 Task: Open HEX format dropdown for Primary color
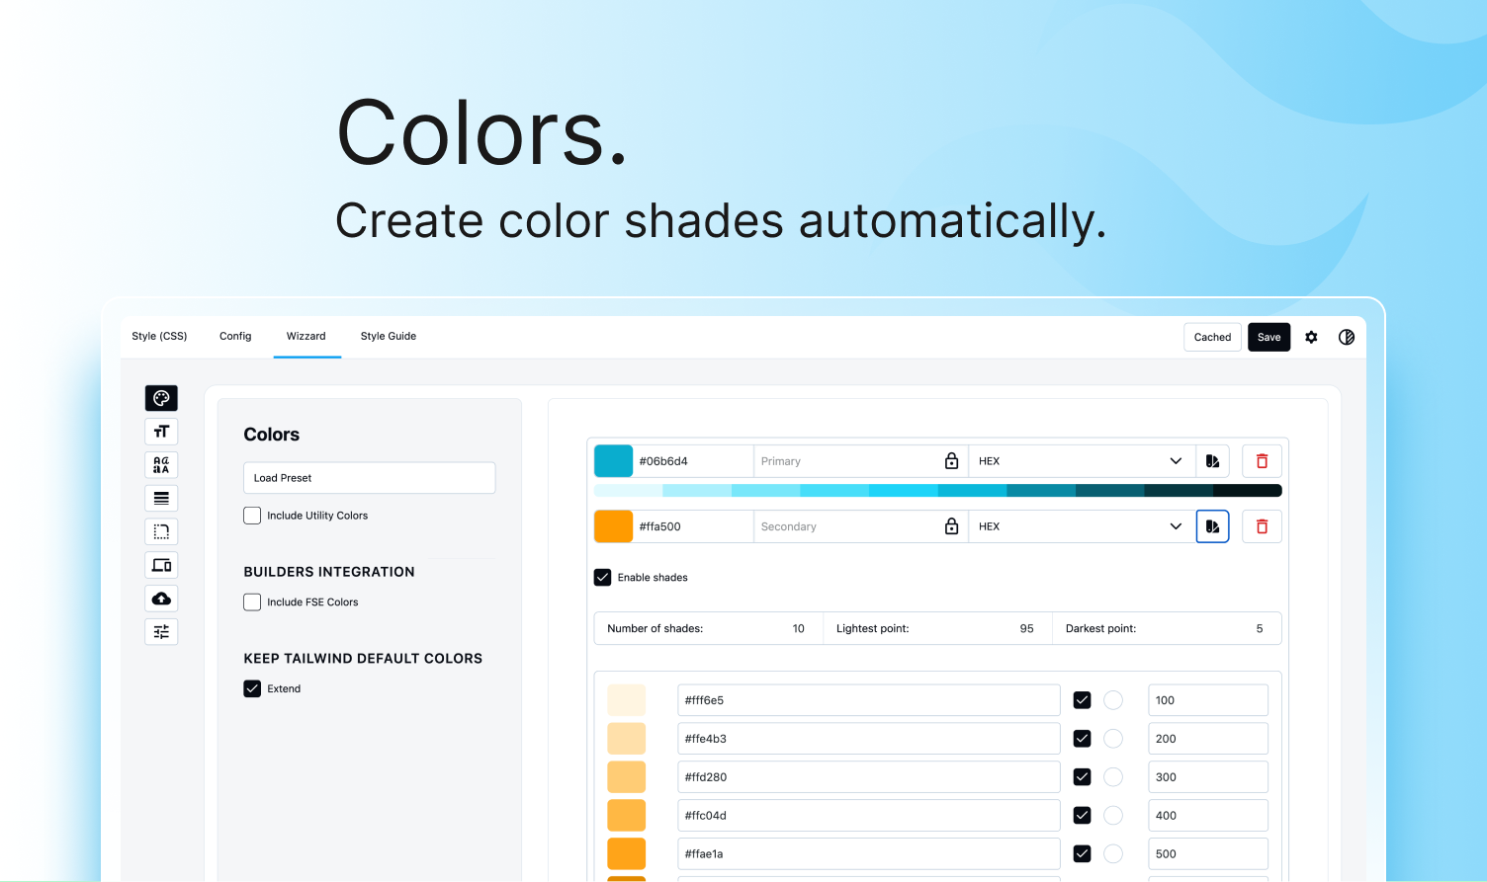1082,461
